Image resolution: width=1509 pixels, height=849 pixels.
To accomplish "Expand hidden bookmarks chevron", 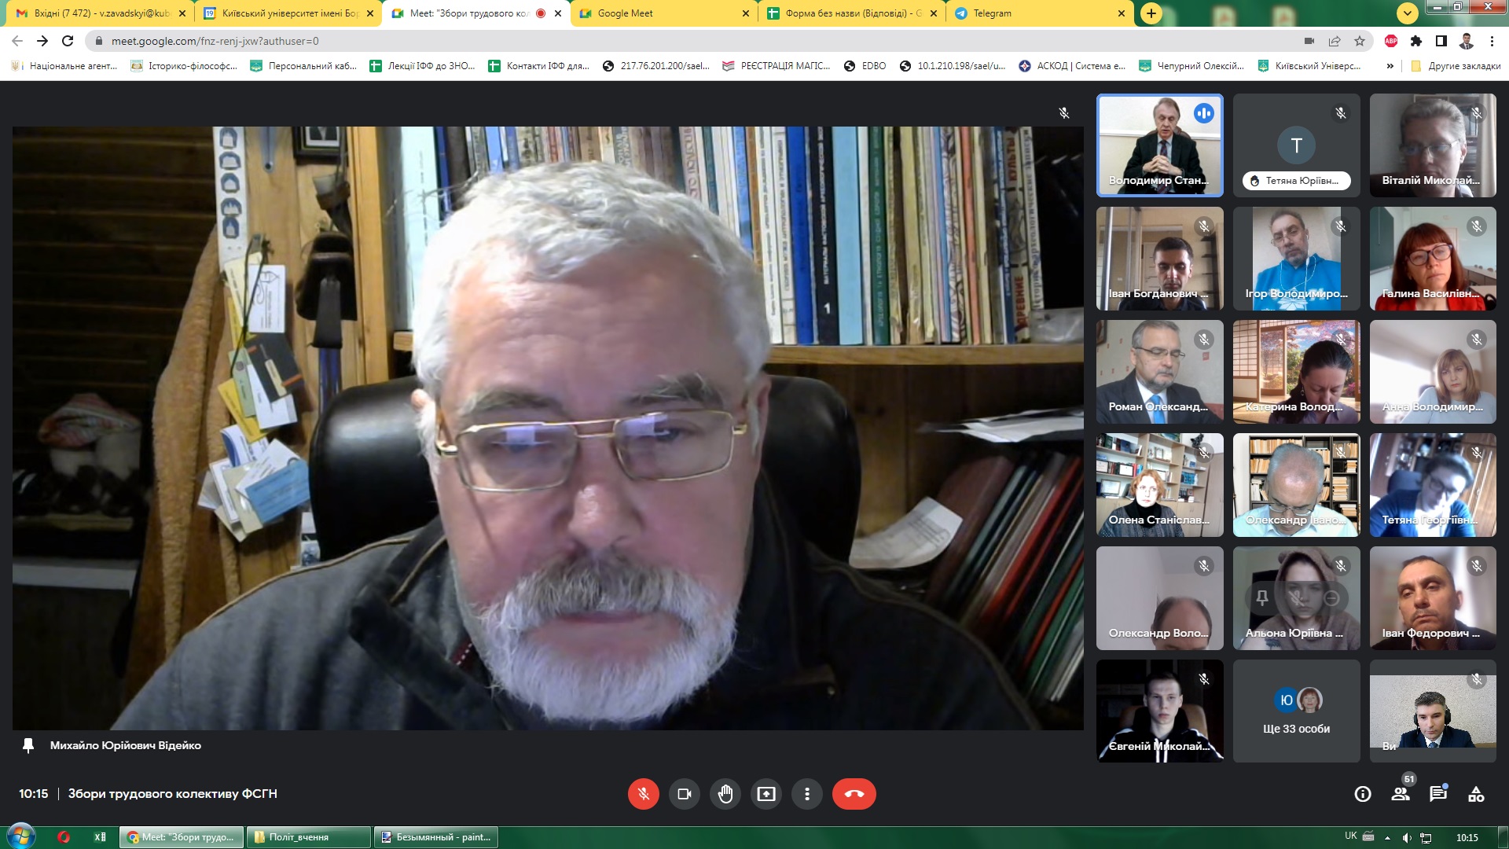I will (x=1390, y=66).
